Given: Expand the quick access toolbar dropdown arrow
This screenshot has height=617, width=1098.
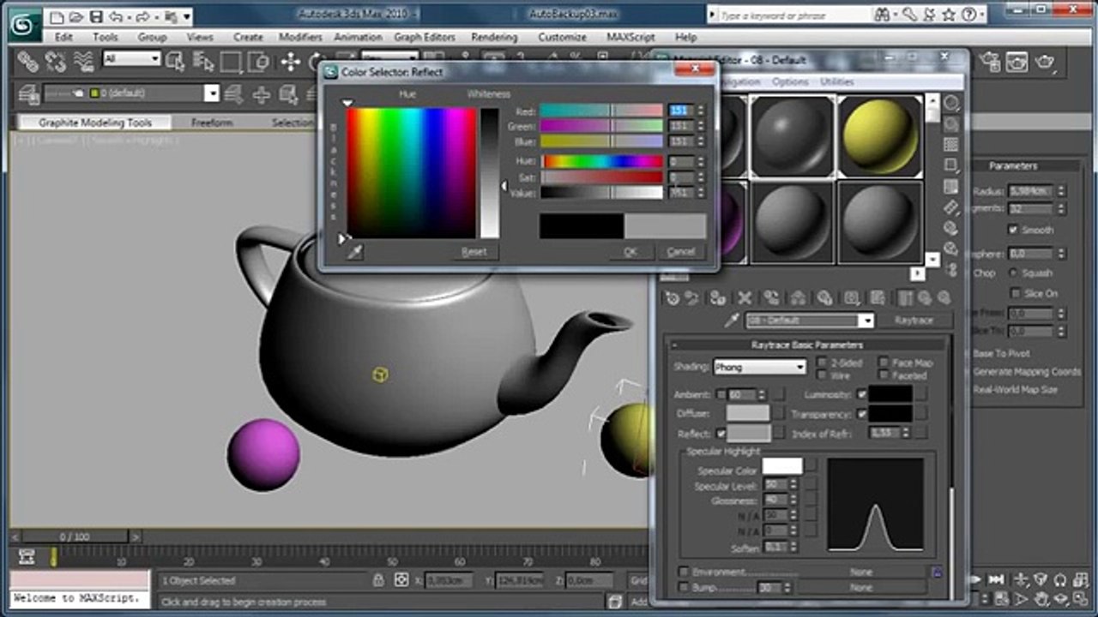Looking at the screenshot, I should pyautogui.click(x=187, y=16).
